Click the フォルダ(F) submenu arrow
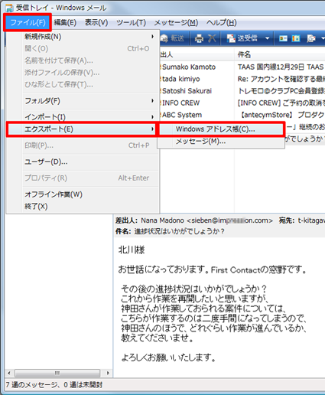 point(152,101)
